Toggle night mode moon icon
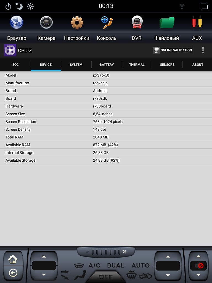The width and height of the screenshot is (212, 283). (19, 6)
